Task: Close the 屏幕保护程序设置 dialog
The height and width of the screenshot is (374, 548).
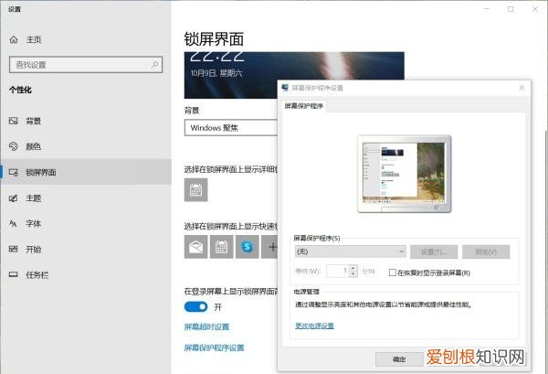Action: (x=522, y=88)
